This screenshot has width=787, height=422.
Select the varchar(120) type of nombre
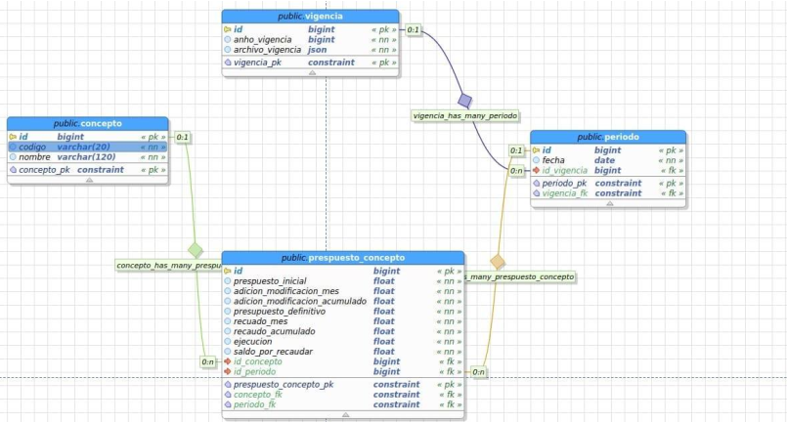[x=86, y=157]
